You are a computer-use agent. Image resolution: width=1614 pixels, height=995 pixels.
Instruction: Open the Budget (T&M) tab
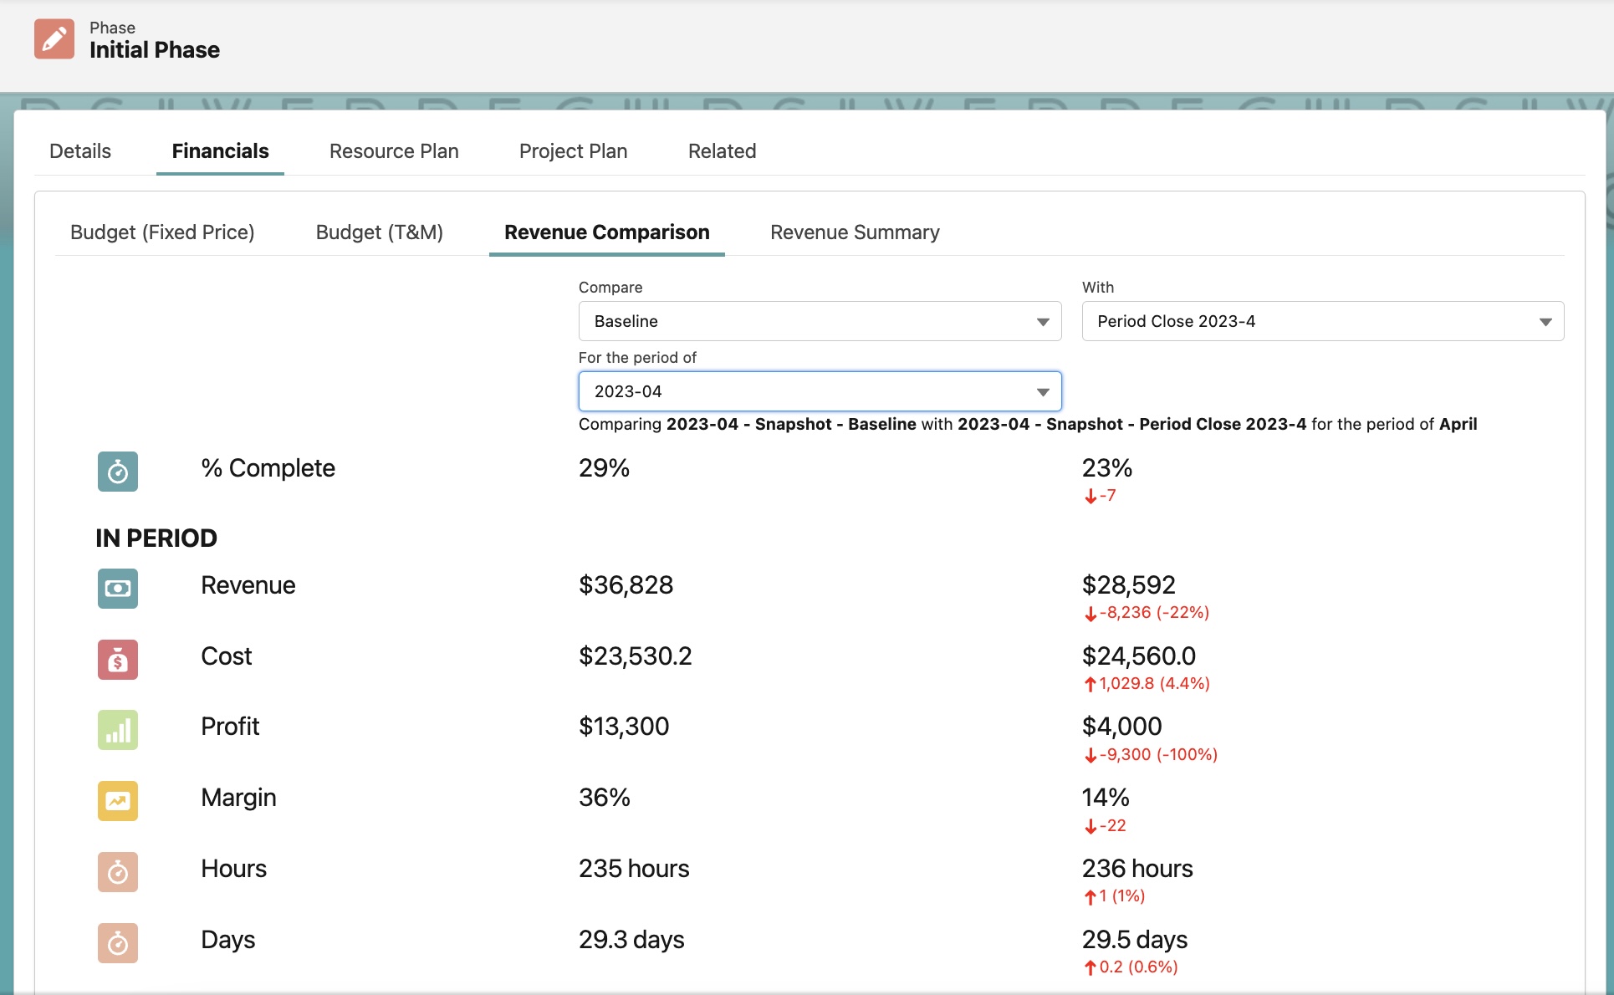(x=379, y=232)
